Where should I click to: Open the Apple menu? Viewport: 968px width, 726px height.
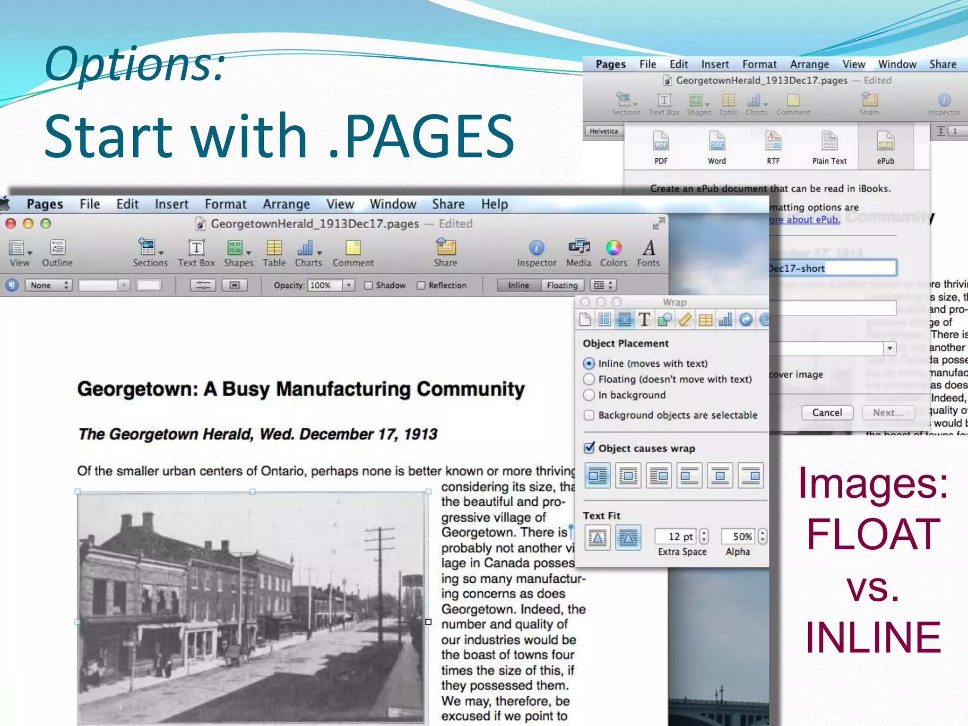coord(5,204)
